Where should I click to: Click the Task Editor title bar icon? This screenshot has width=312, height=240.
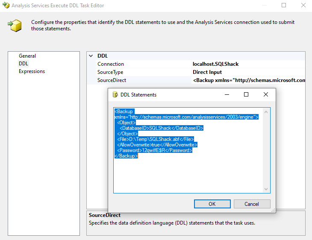[x=6, y=6]
